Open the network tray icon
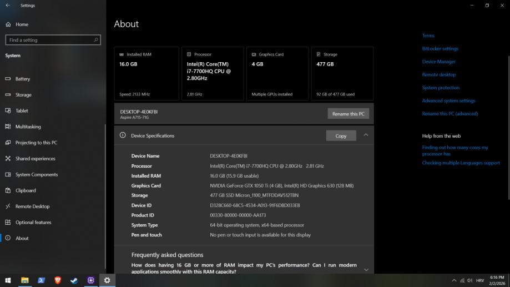This screenshot has height=287, width=510. (x=462, y=280)
